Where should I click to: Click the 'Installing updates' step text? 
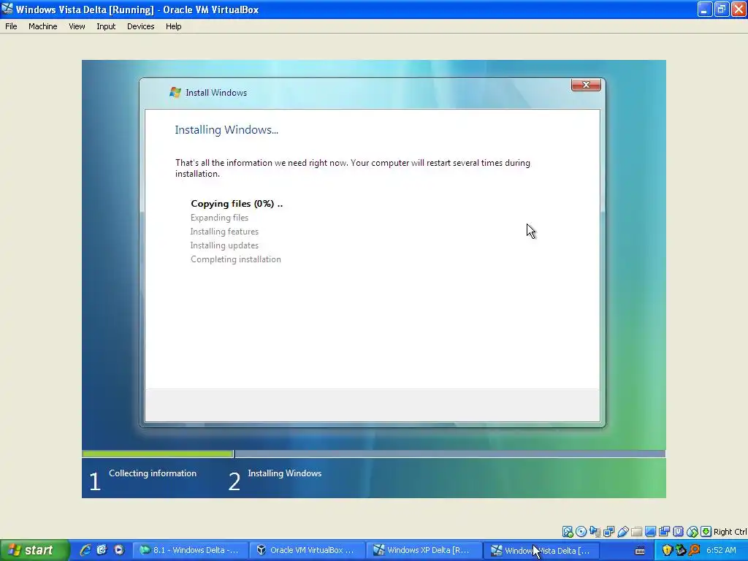tap(224, 245)
